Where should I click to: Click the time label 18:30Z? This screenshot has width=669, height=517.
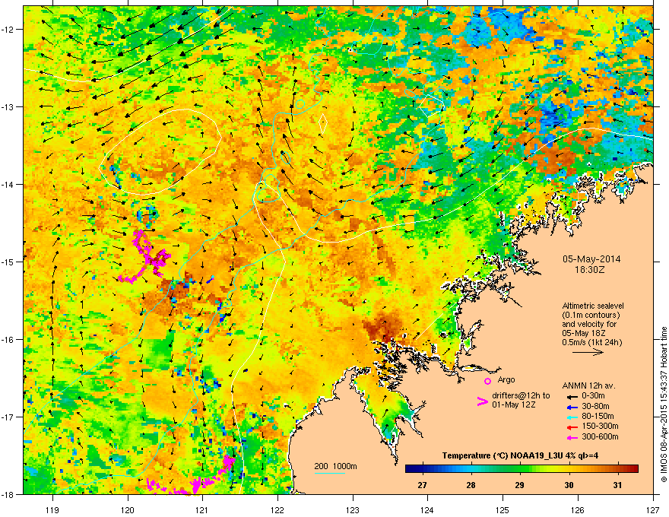coord(591,270)
